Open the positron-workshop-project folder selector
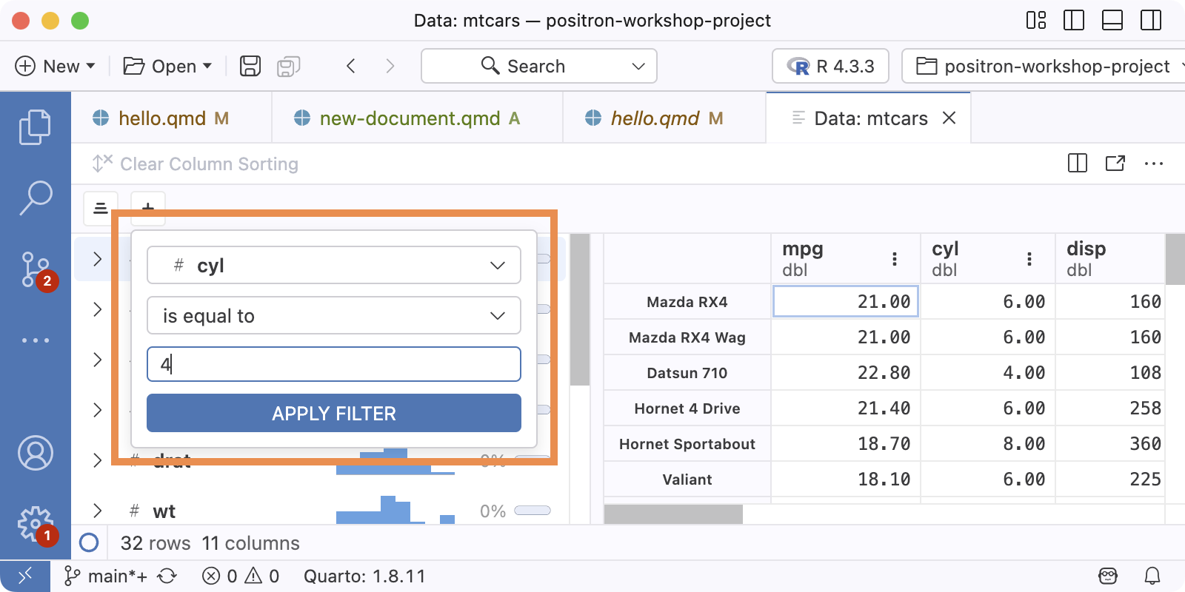Screen dimensions: 1185x592 click(x=1043, y=66)
